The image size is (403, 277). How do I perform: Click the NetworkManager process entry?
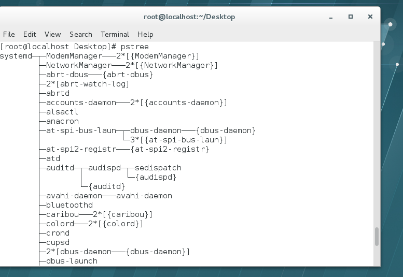(x=79, y=65)
